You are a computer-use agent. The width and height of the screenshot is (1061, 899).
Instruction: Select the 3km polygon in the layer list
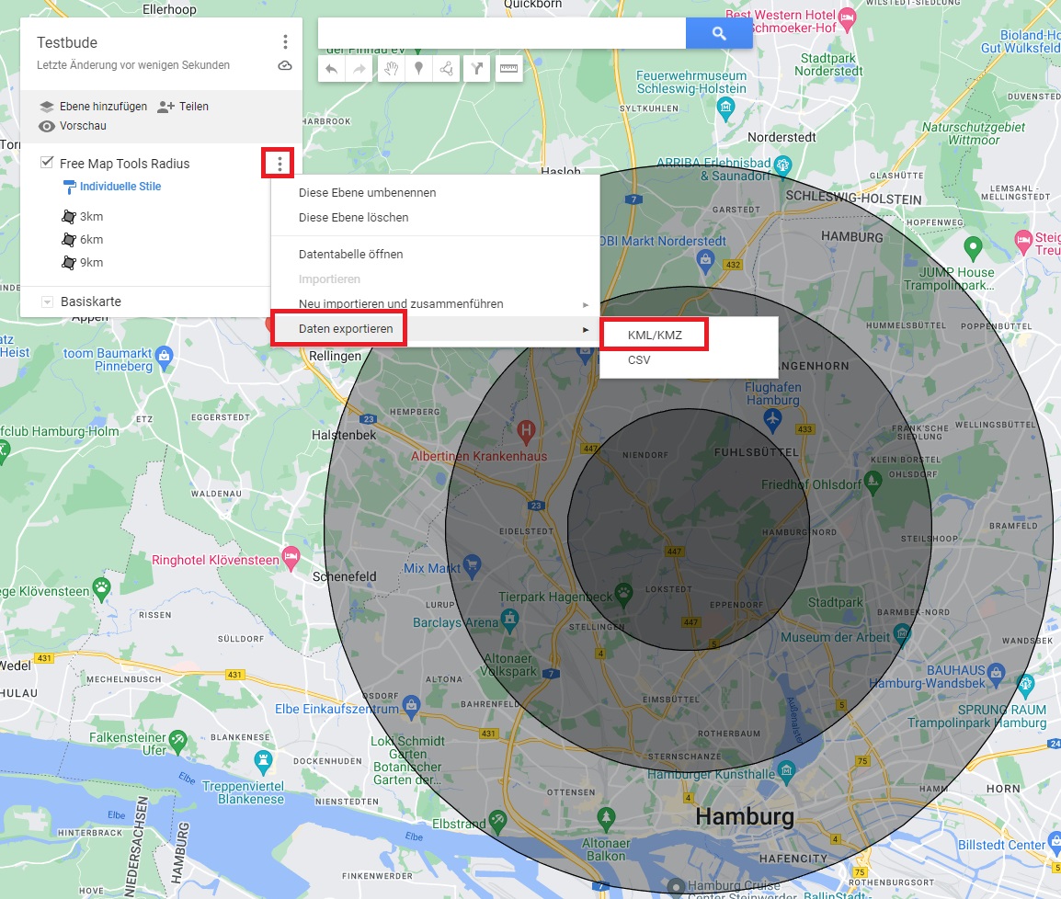(x=82, y=216)
